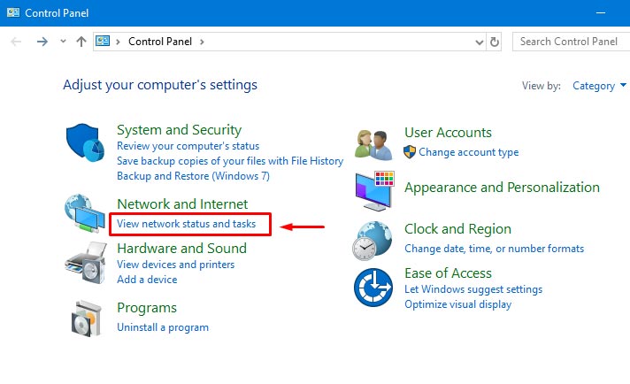Expand the recent locations dropdown arrow
Viewport: 630px width, 384px height.
(x=63, y=42)
